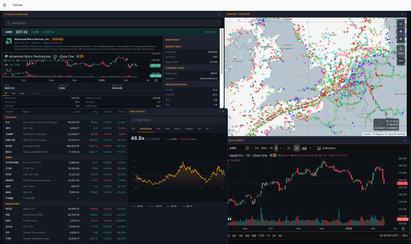Click the YTD range button below the AAPL chart
The image size is (411, 244).
click(261, 236)
